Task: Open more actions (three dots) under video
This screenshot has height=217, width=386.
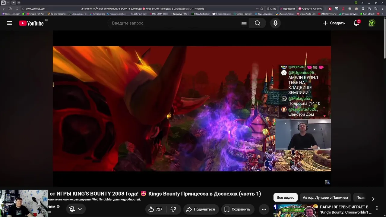Action: (264, 209)
